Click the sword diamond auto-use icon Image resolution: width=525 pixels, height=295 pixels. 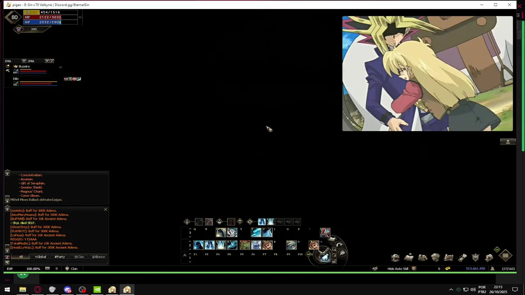187,222
